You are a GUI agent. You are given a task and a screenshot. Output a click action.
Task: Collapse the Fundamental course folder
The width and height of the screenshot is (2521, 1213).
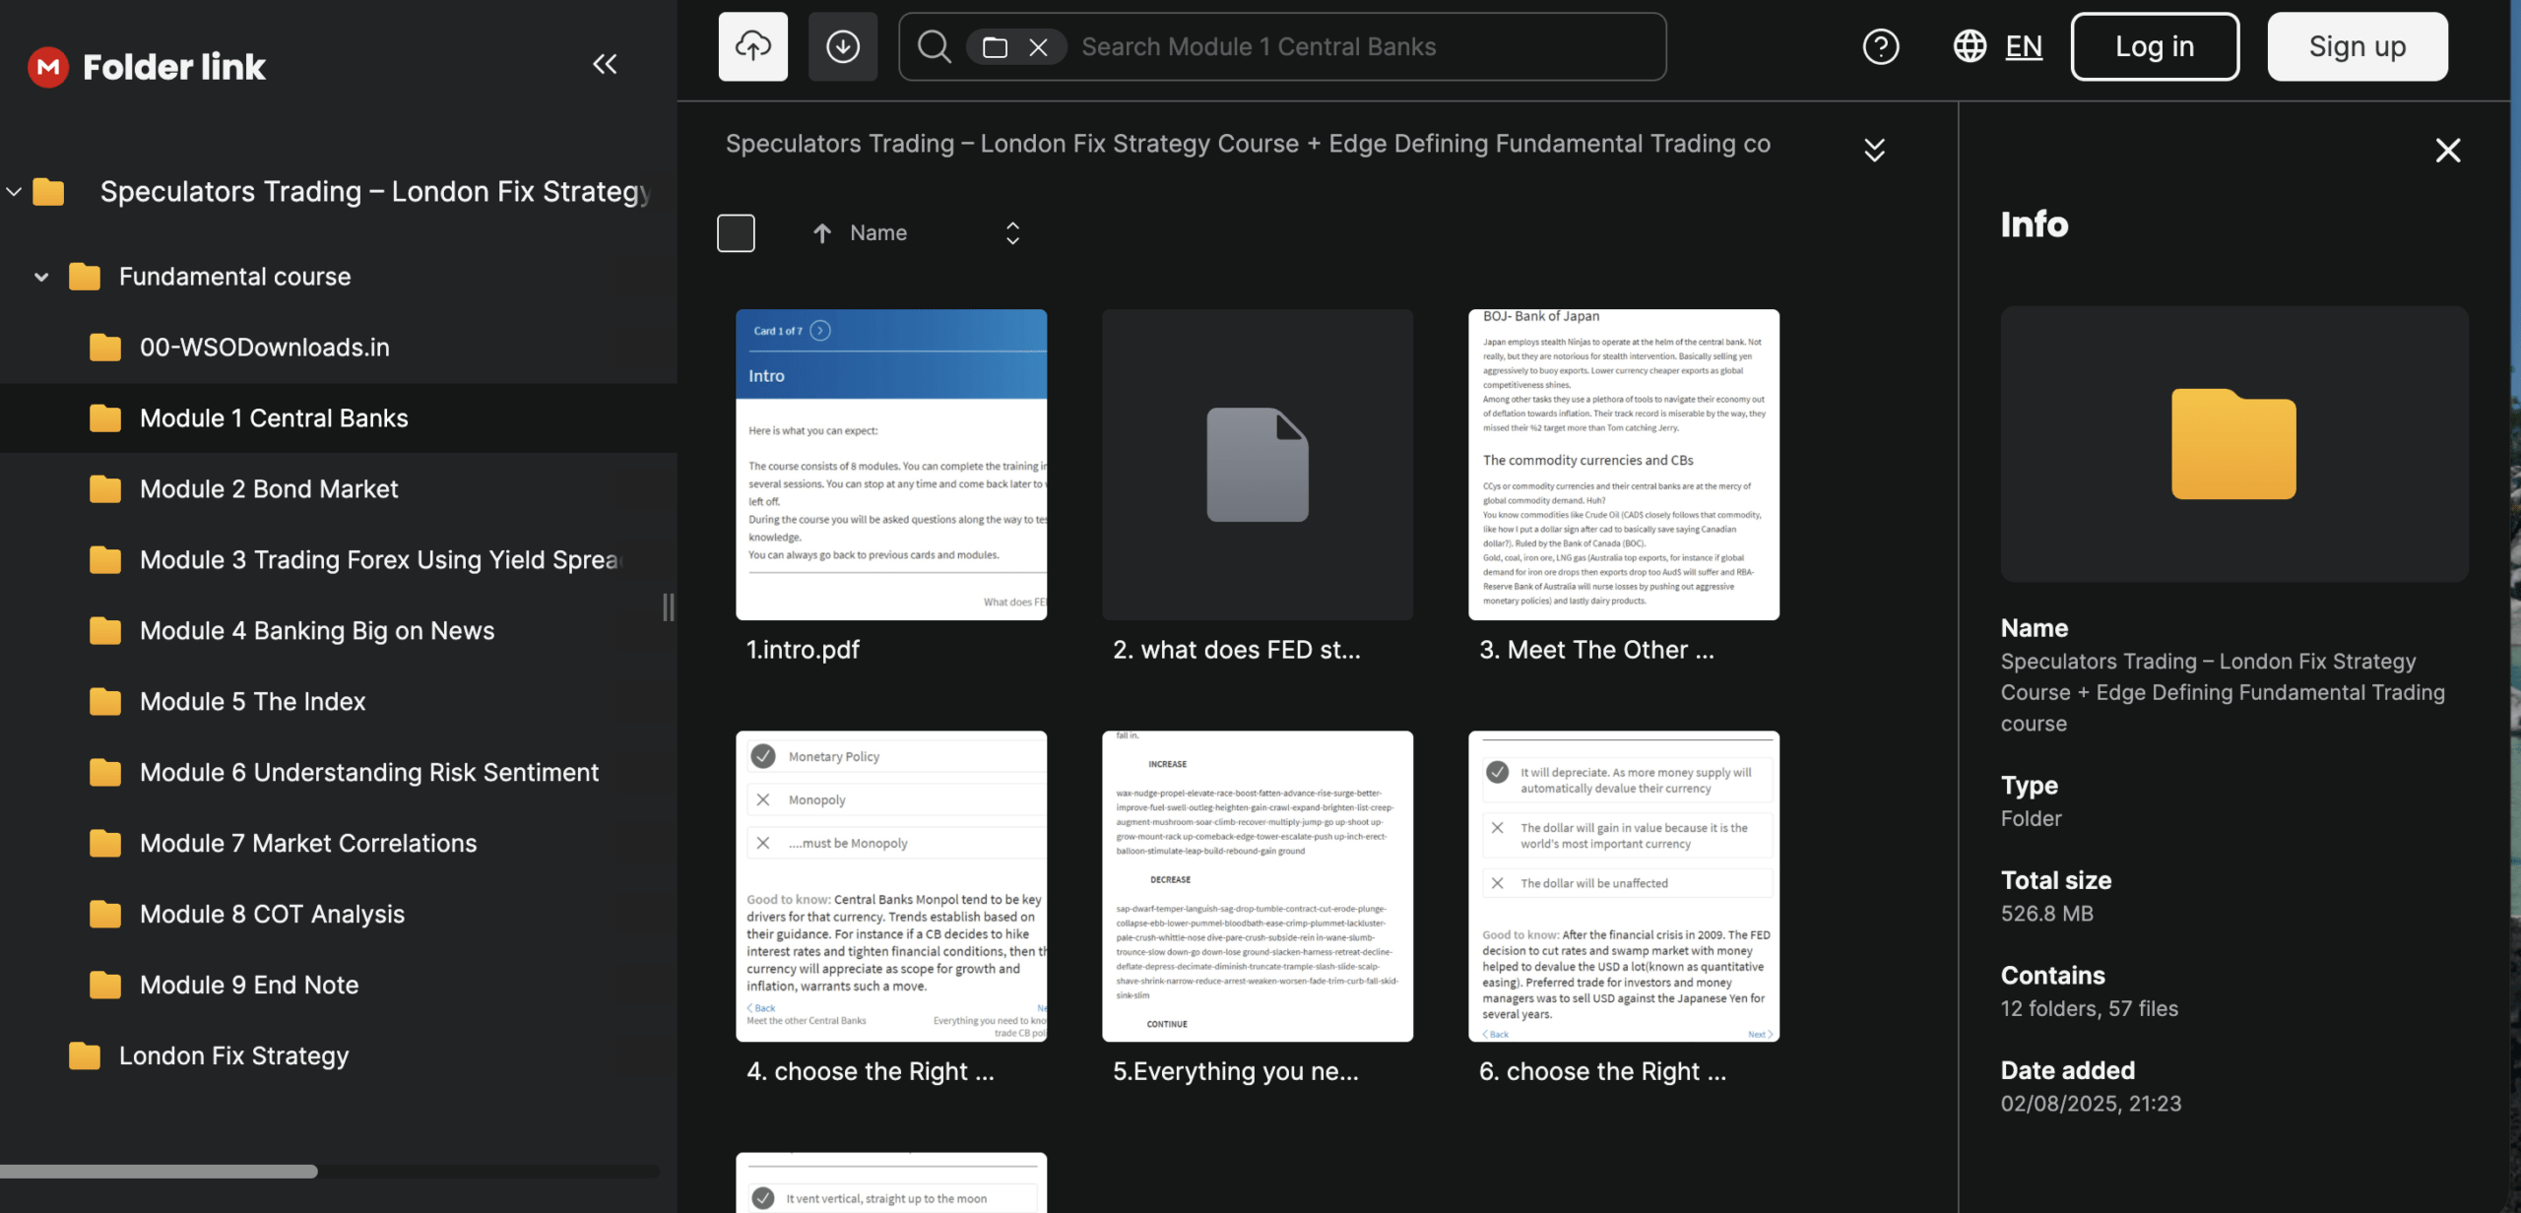pyautogui.click(x=41, y=277)
